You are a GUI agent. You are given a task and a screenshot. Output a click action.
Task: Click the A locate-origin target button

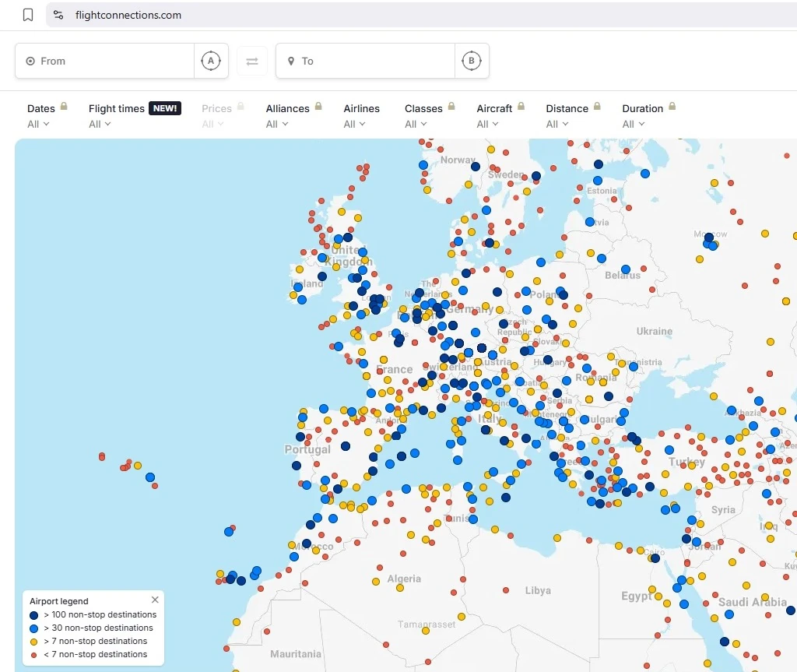(x=211, y=61)
